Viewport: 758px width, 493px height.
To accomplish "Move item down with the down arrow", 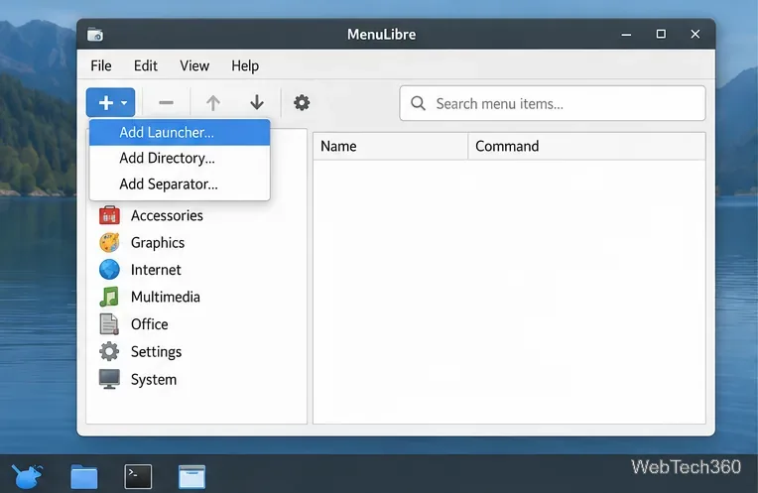I will pos(257,102).
